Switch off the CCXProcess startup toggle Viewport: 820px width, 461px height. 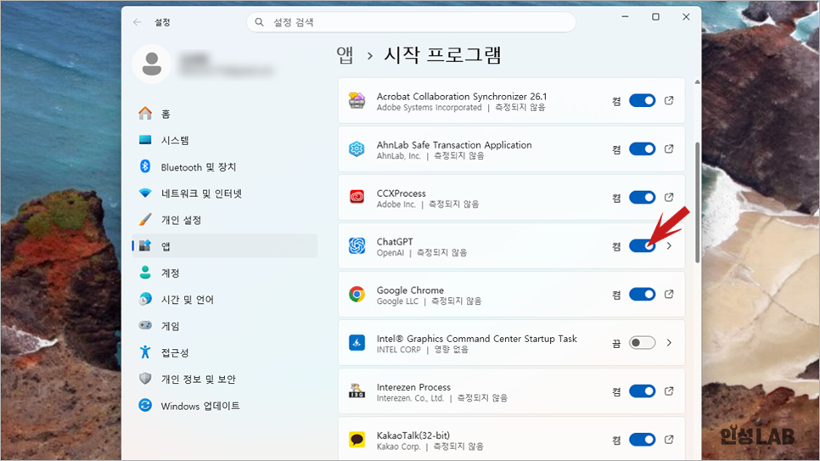(643, 197)
